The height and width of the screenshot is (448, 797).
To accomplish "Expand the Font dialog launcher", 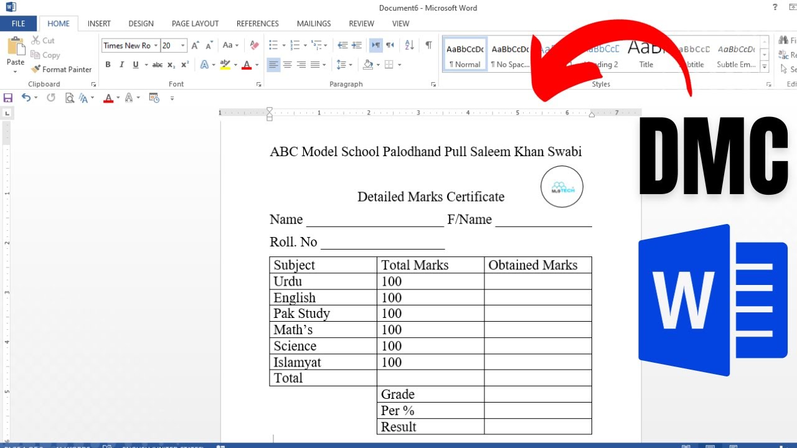I will click(x=258, y=84).
